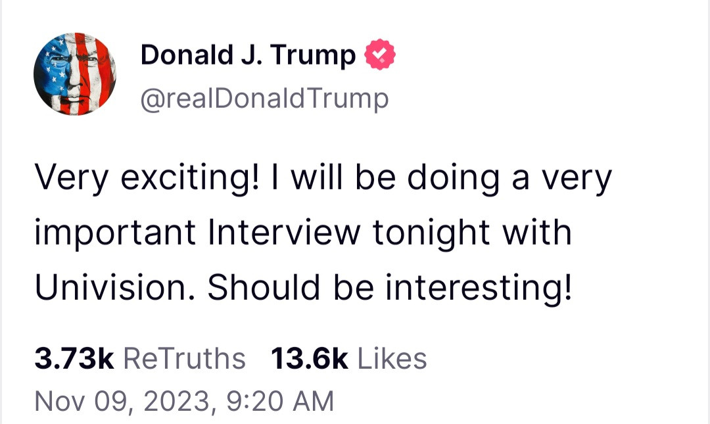Click the Likes label
This screenshot has height=424, width=710.
[392, 359]
